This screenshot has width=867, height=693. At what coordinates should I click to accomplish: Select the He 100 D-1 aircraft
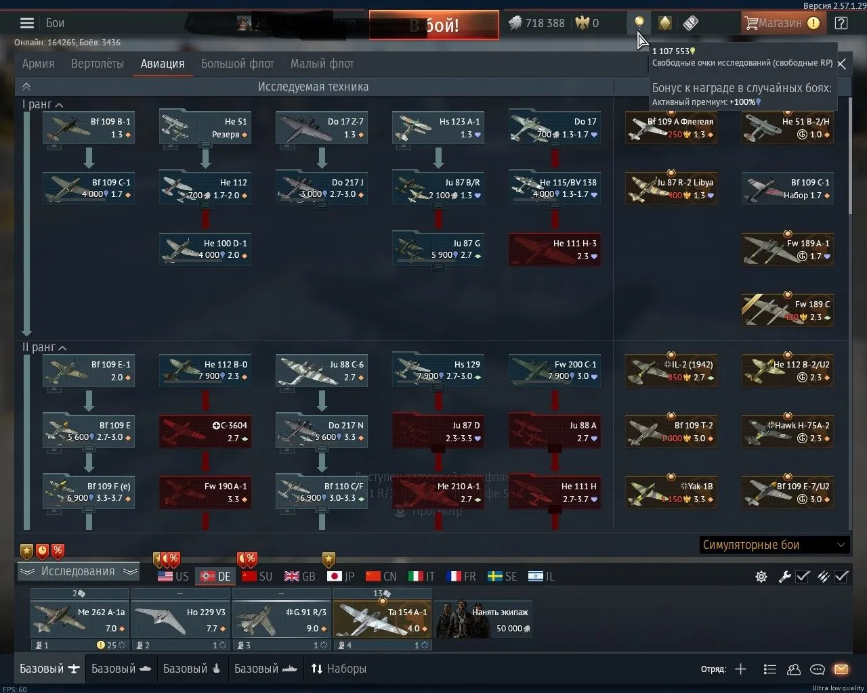205,250
